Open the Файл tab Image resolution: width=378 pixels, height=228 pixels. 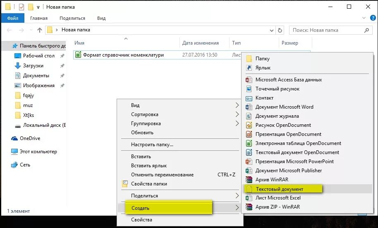(x=13, y=18)
